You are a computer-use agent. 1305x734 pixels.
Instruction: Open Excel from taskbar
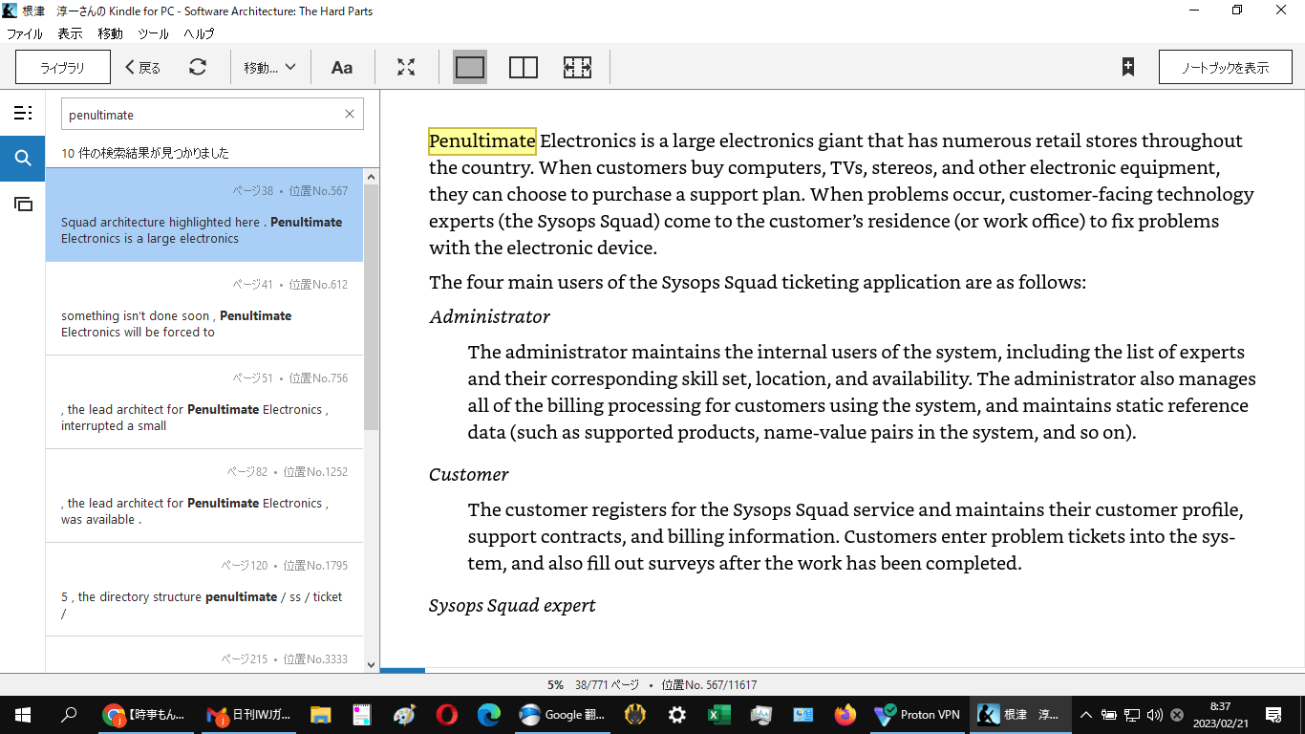tap(719, 714)
